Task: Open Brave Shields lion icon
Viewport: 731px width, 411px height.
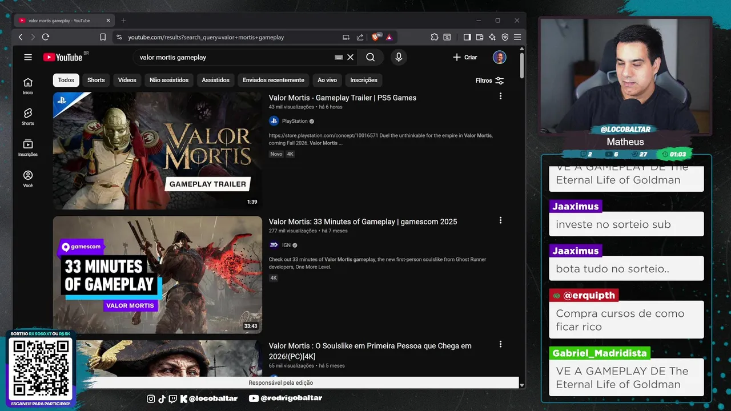Action: coord(376,37)
